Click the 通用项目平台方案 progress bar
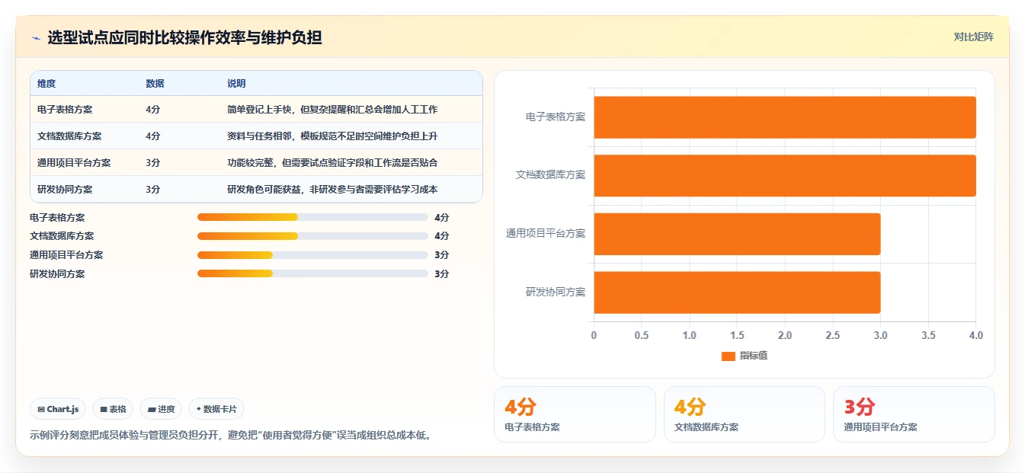 [x=312, y=255]
